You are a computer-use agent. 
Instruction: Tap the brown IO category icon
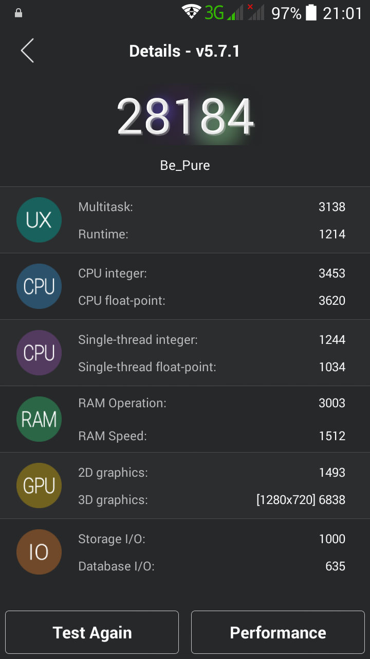tap(39, 552)
